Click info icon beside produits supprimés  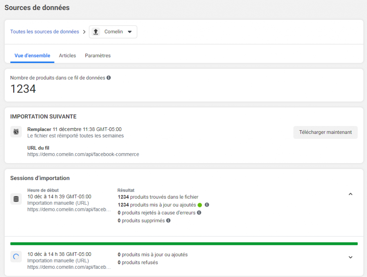(168, 221)
